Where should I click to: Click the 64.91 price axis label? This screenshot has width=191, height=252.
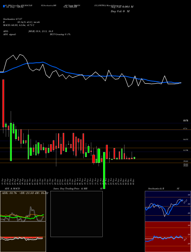click(186, 139)
